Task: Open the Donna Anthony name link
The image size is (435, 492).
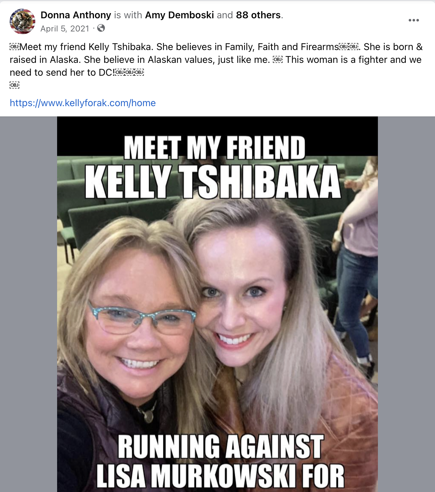Action: coord(76,15)
